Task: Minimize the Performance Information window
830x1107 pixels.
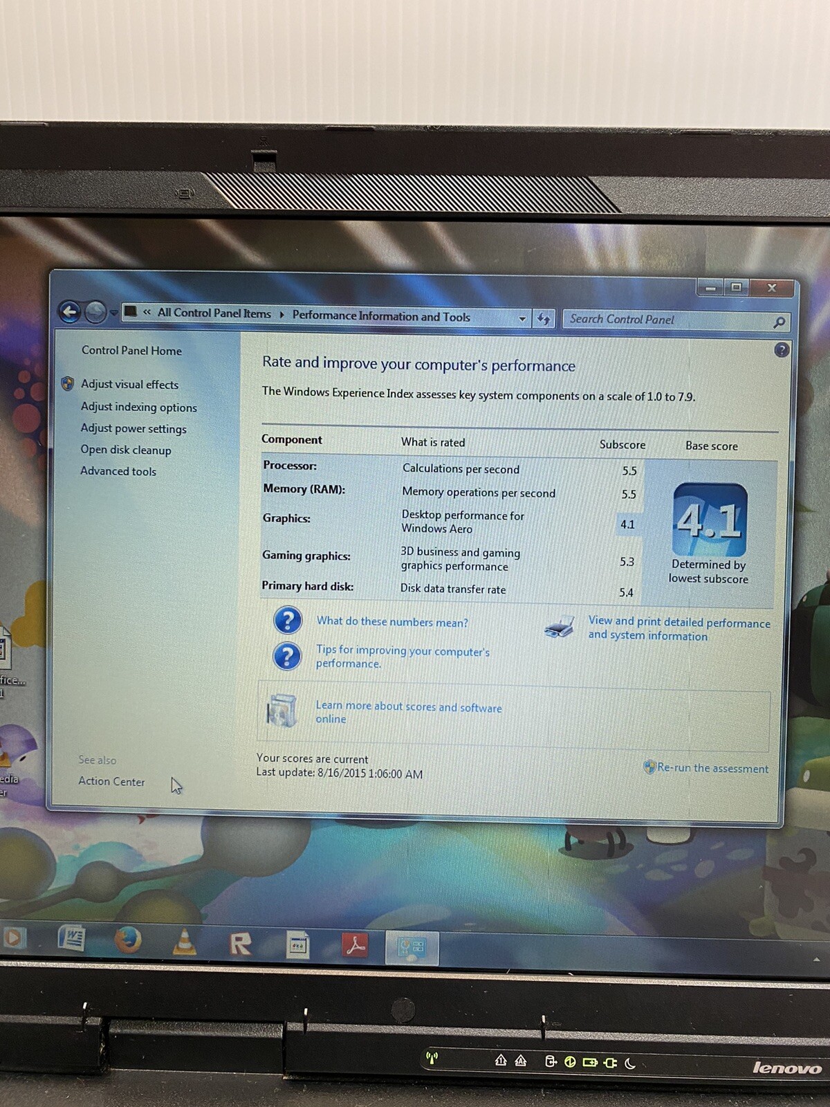Action: [x=710, y=287]
